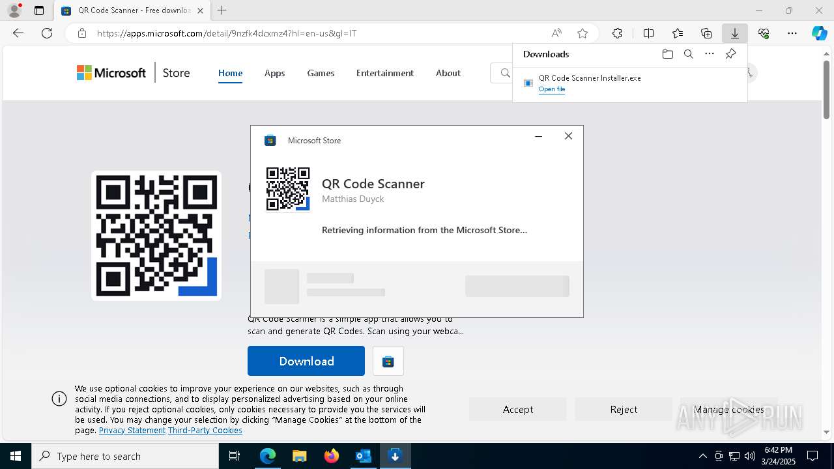834x469 pixels.
Task: Open Manage cookies options
Action: 728,409
